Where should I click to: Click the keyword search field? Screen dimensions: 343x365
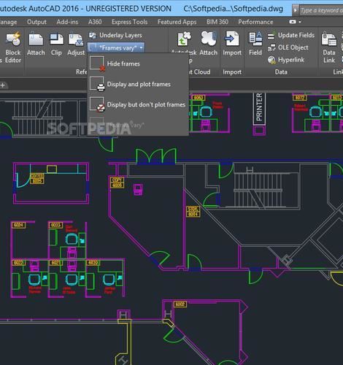click(x=321, y=10)
